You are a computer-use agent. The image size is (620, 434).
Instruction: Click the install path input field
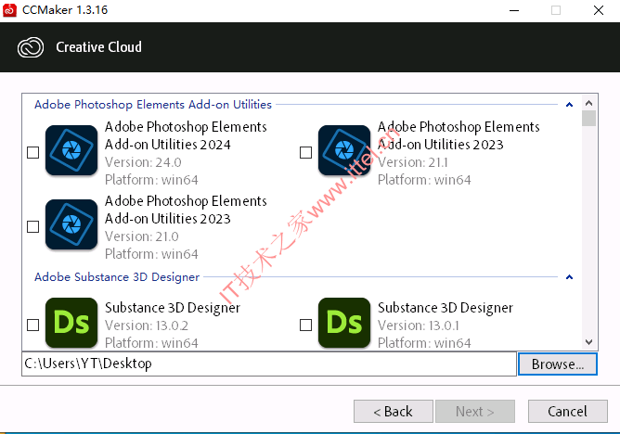269,364
